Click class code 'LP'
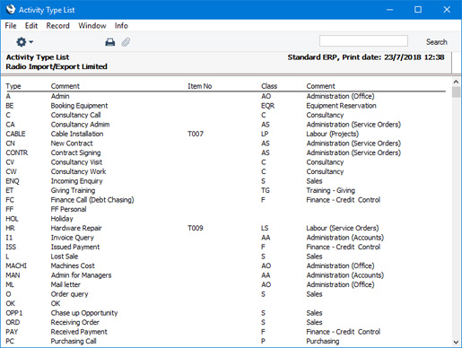This screenshot has height=348, width=462. pos(265,134)
